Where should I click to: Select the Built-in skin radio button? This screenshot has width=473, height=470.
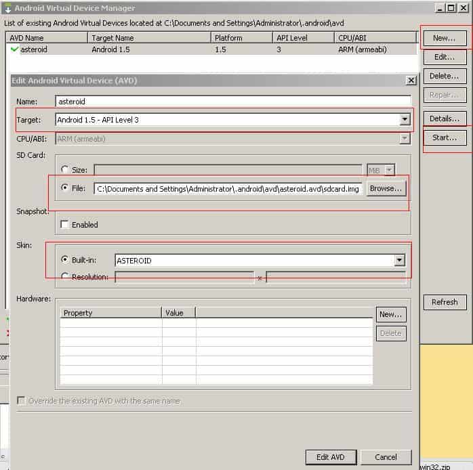pyautogui.click(x=65, y=260)
